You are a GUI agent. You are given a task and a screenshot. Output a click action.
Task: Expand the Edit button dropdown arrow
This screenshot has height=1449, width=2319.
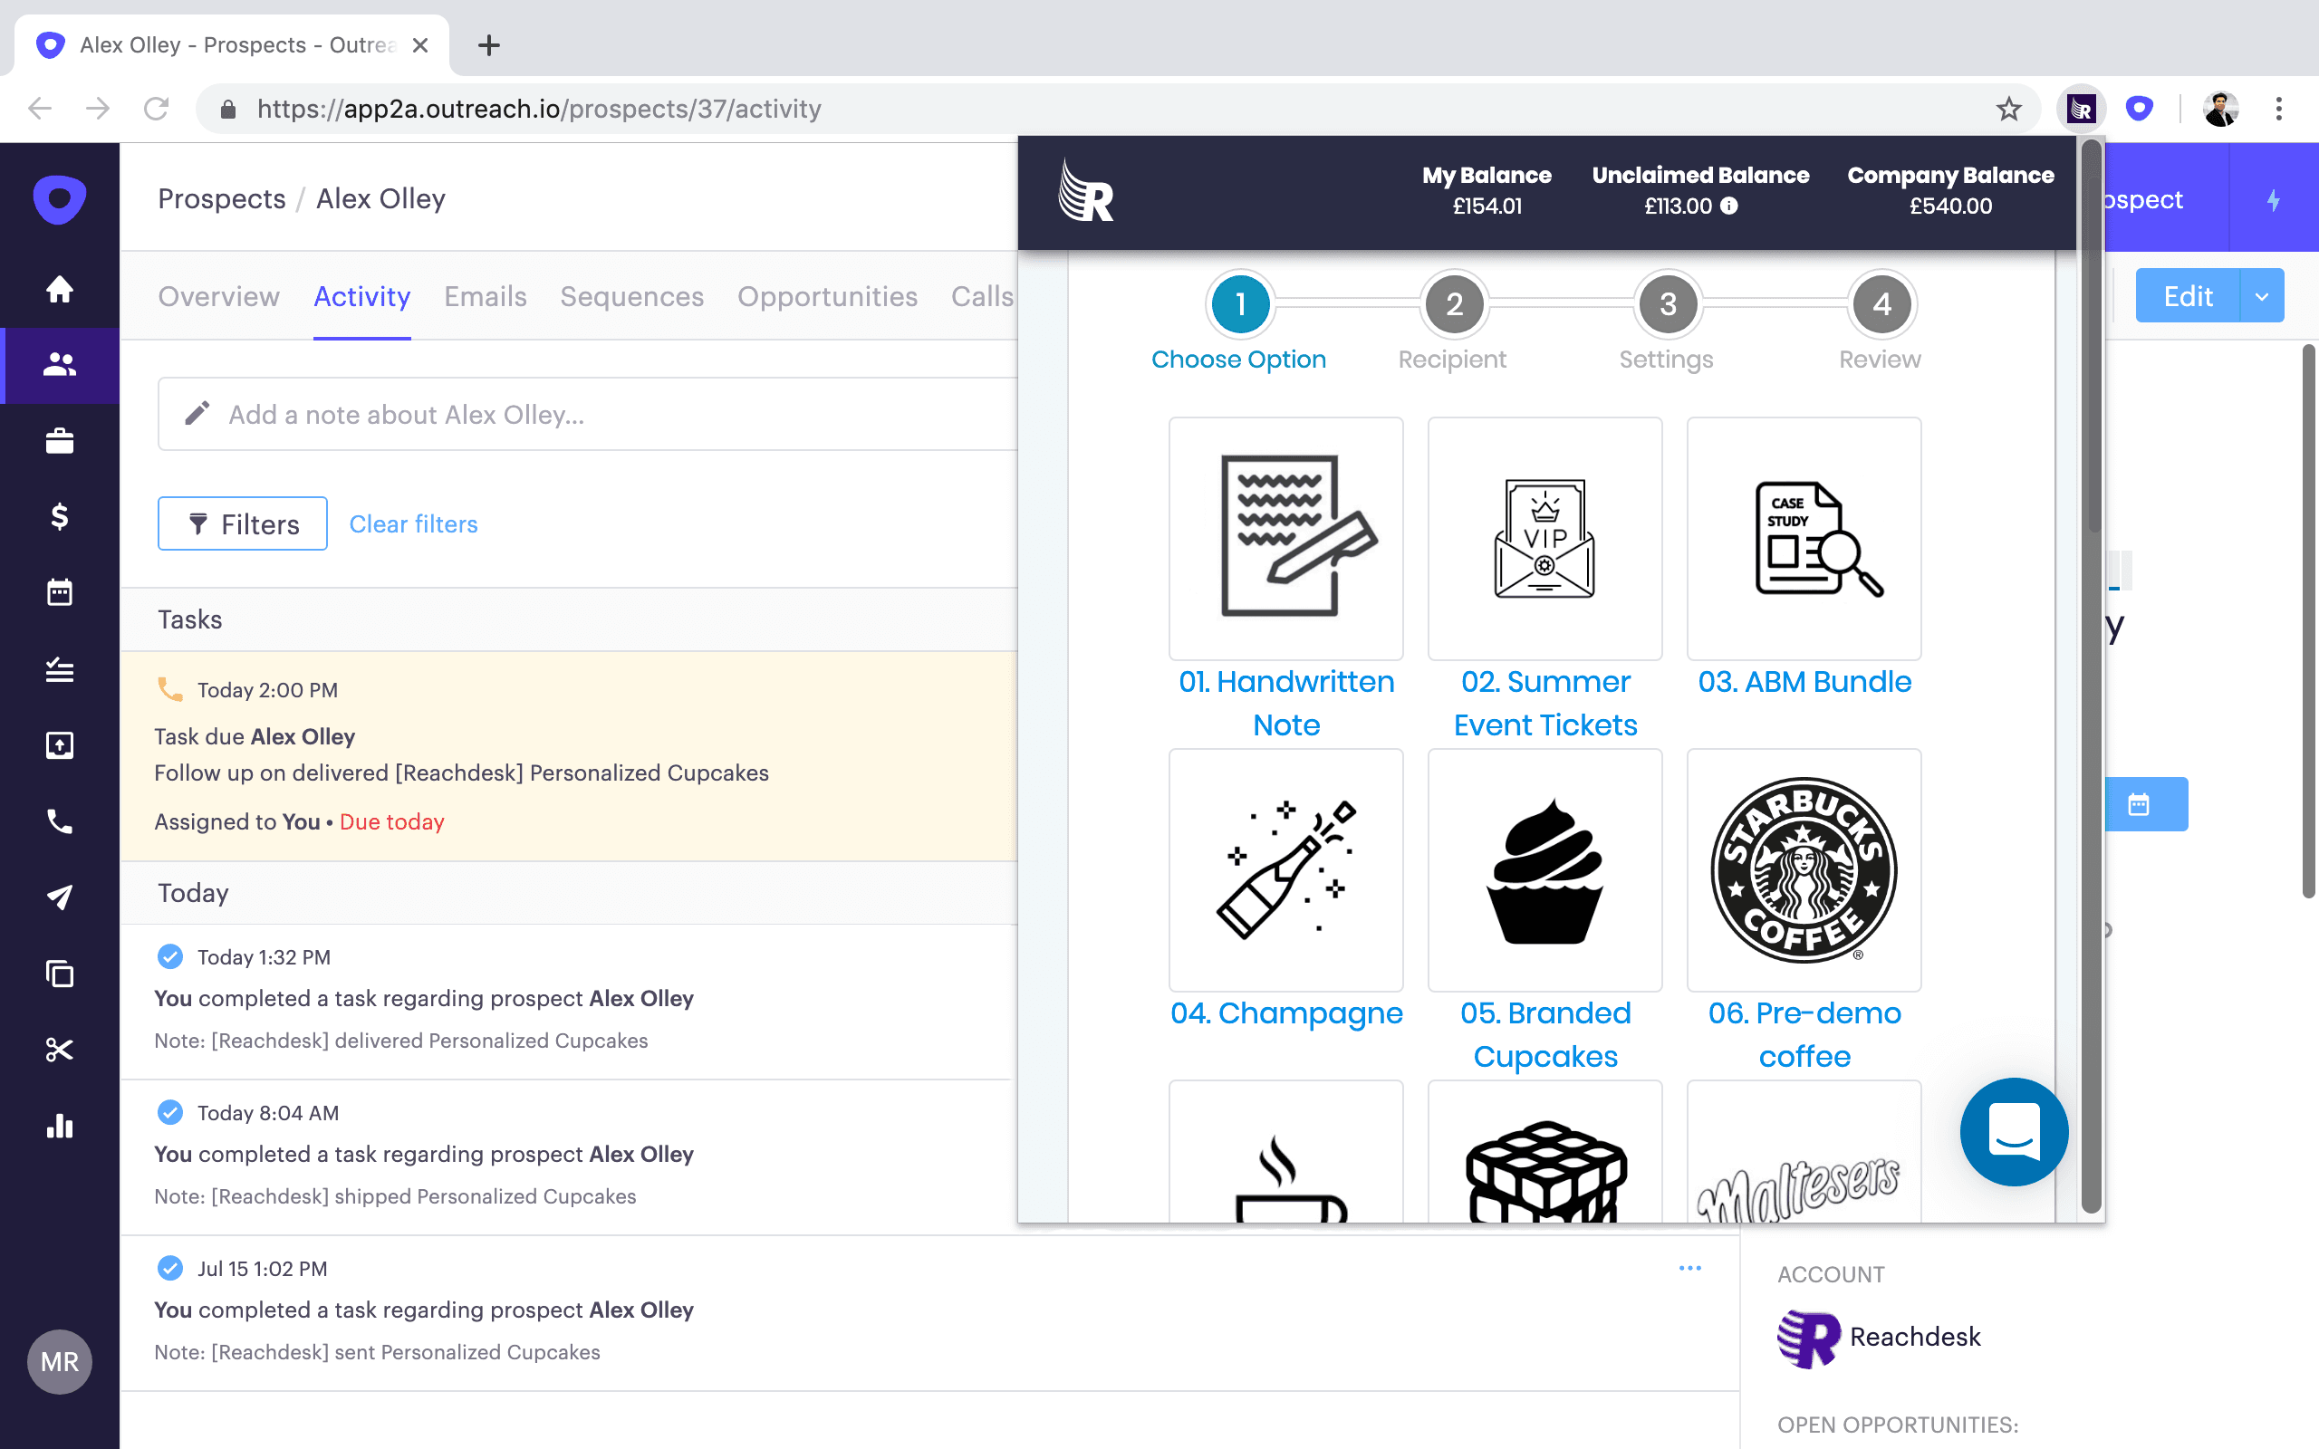pyautogui.click(x=2262, y=296)
